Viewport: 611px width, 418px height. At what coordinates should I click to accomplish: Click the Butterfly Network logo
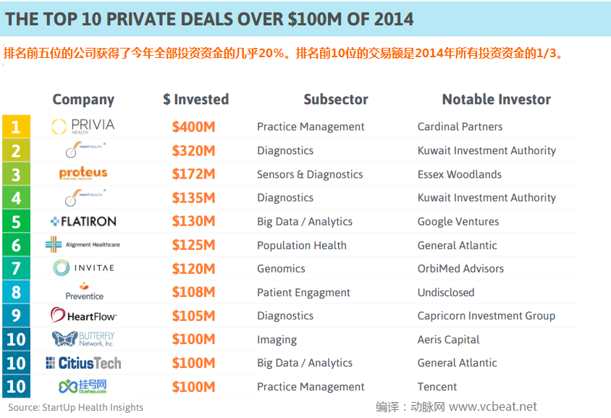coord(83,339)
